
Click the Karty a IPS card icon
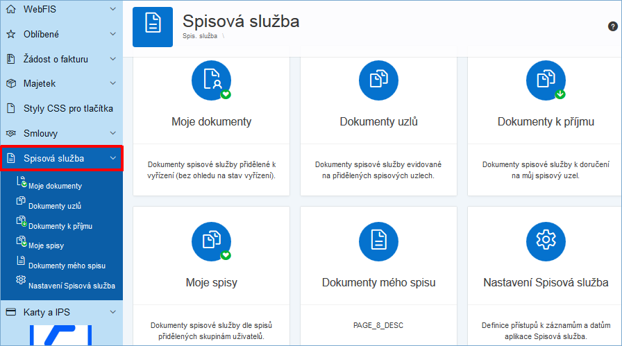coord(11,312)
